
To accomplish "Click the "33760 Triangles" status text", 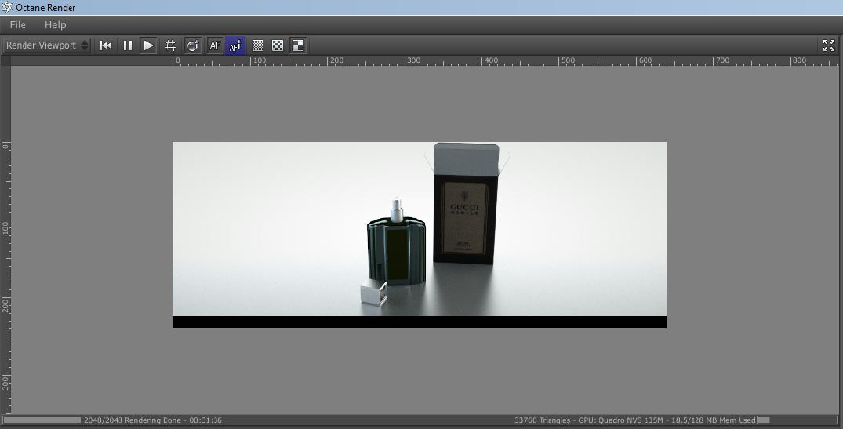I will 541,420.
